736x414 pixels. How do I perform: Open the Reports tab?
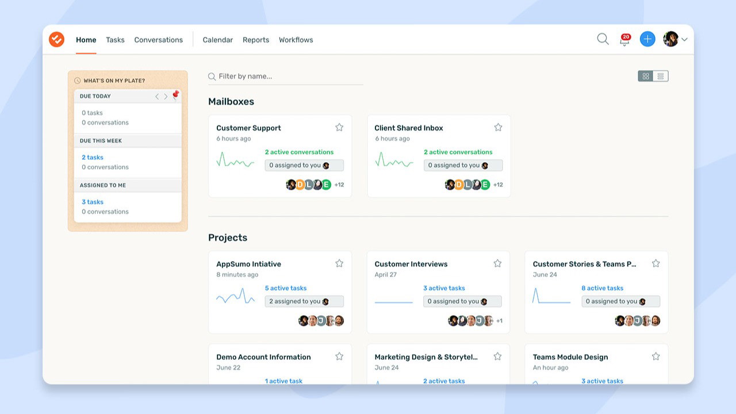tap(256, 40)
